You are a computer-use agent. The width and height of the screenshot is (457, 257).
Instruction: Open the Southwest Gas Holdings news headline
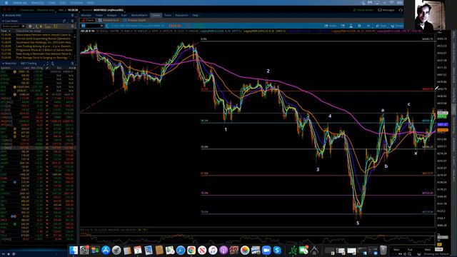click(x=44, y=42)
